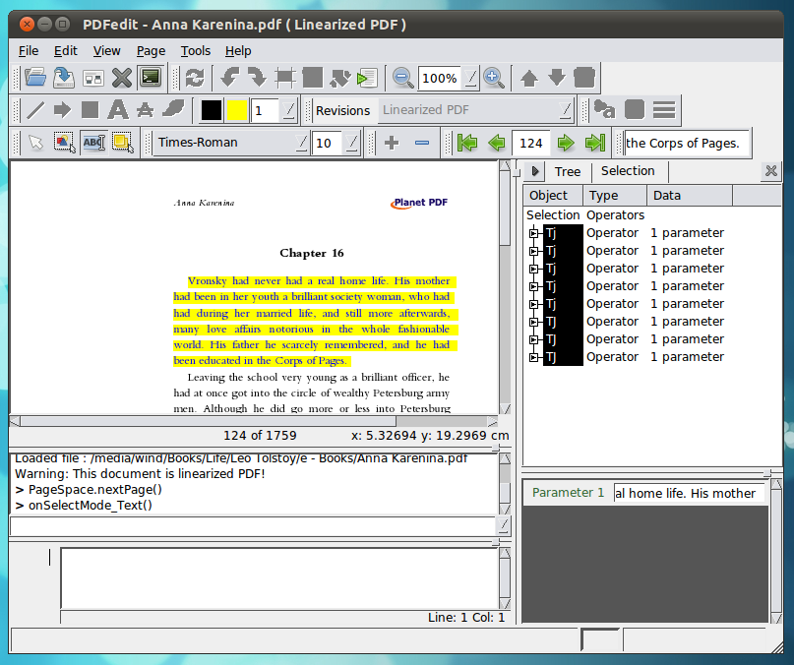Open the zoom percentage dropdown
This screenshot has width=794, height=665.
click(471, 78)
